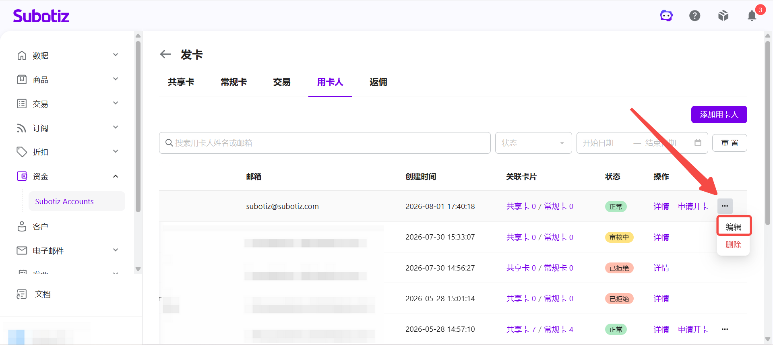
Task: Click the 关联卡片 column header
Action: point(521,176)
